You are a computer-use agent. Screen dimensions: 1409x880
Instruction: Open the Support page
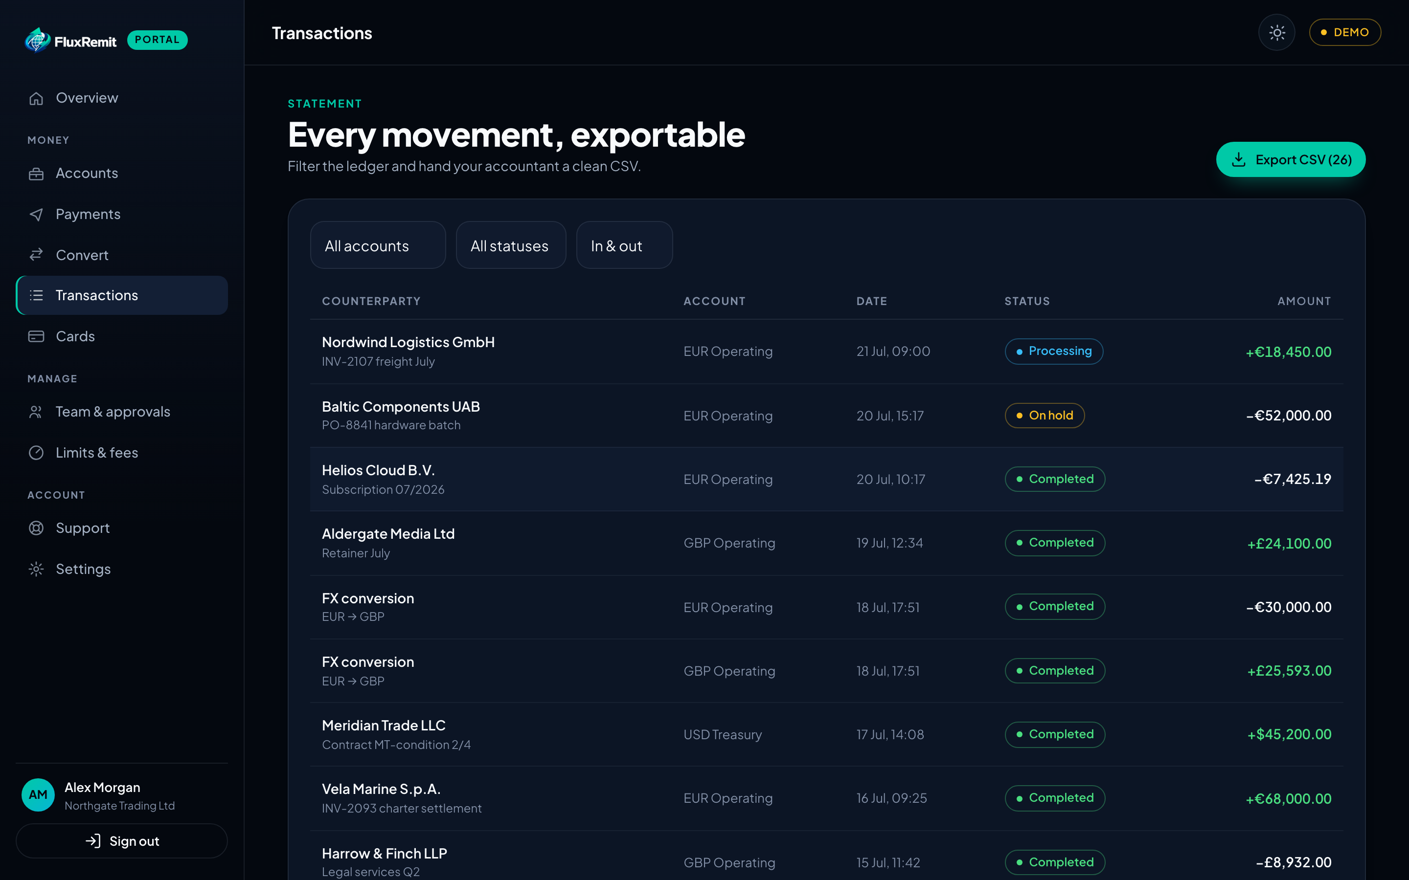(x=122, y=528)
